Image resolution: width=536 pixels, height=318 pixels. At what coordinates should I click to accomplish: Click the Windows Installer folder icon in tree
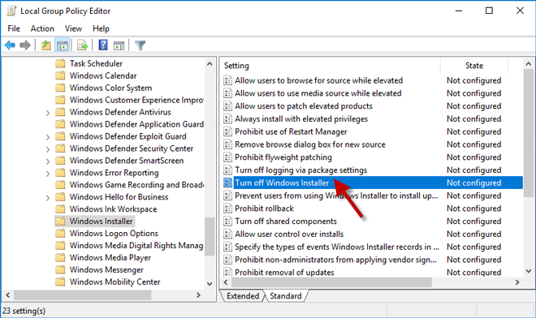60,221
